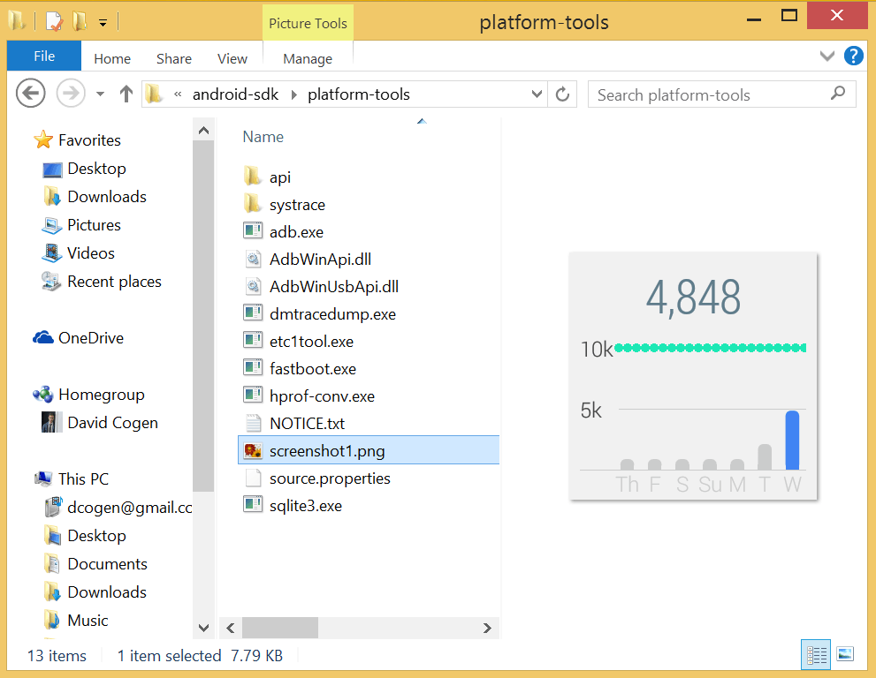Select the screenshot1.png file

coord(327,451)
